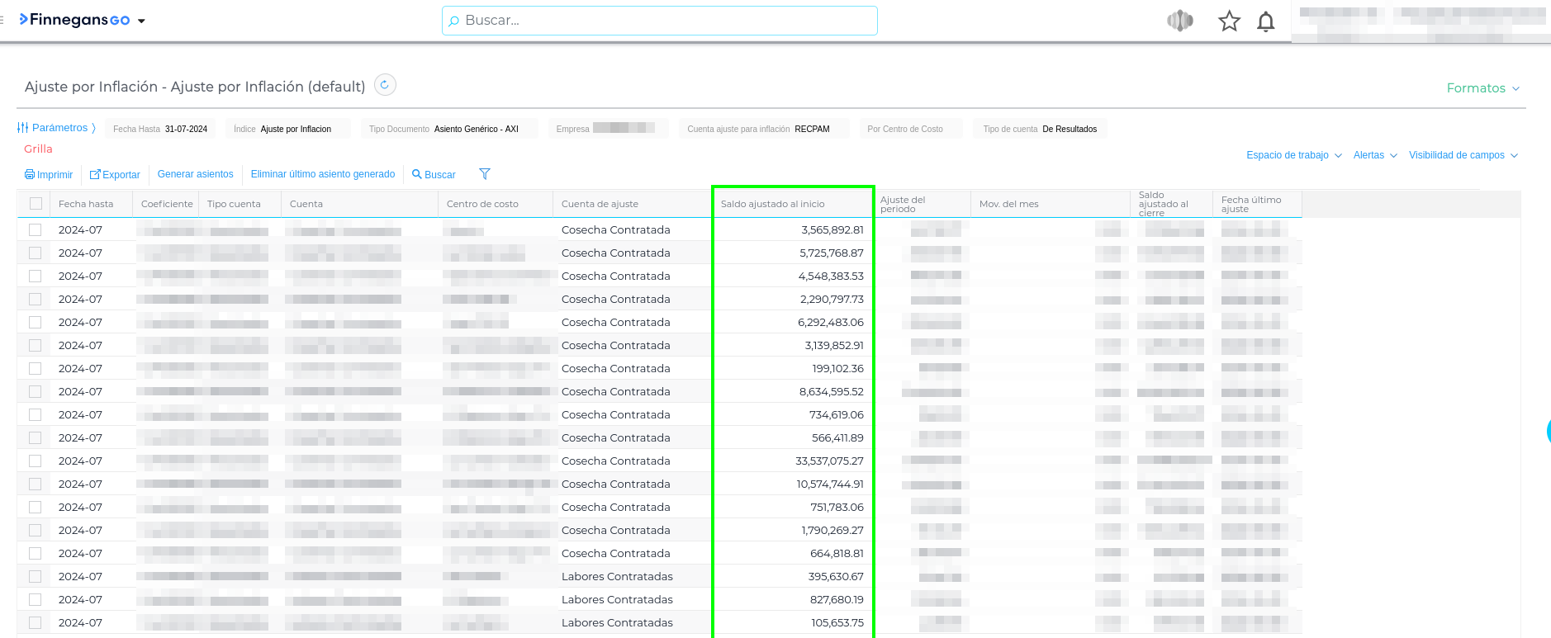
Task: Click the favorites star icon
Action: coord(1229,21)
